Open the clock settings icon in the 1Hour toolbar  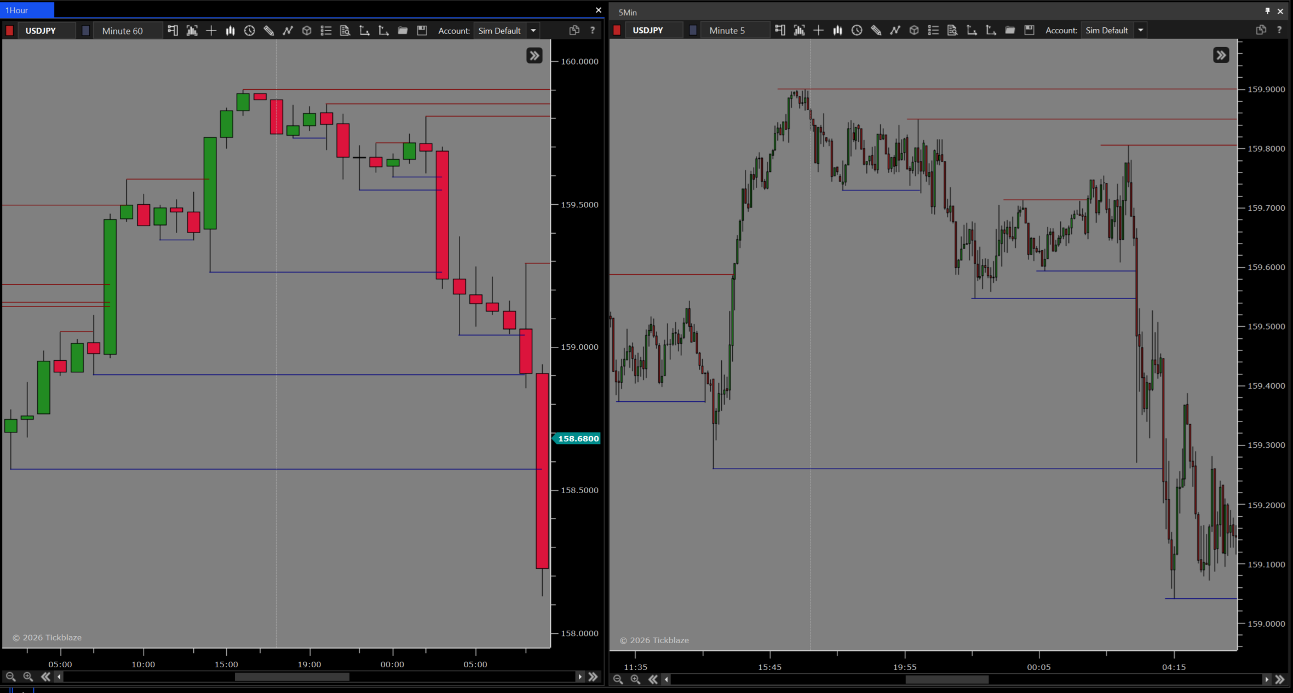[x=249, y=31]
